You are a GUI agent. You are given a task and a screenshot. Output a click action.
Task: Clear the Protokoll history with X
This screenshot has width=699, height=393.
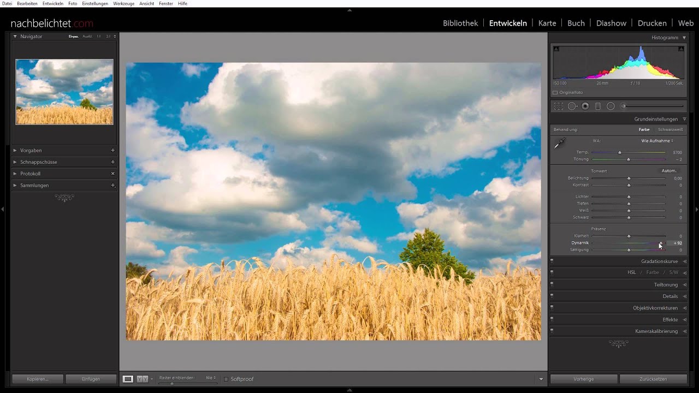pos(113,174)
